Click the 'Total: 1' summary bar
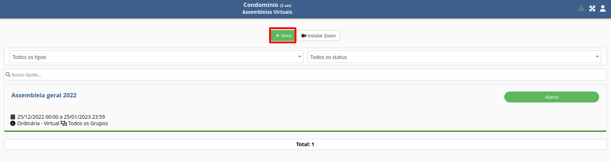The image size is (611, 162). (x=305, y=145)
